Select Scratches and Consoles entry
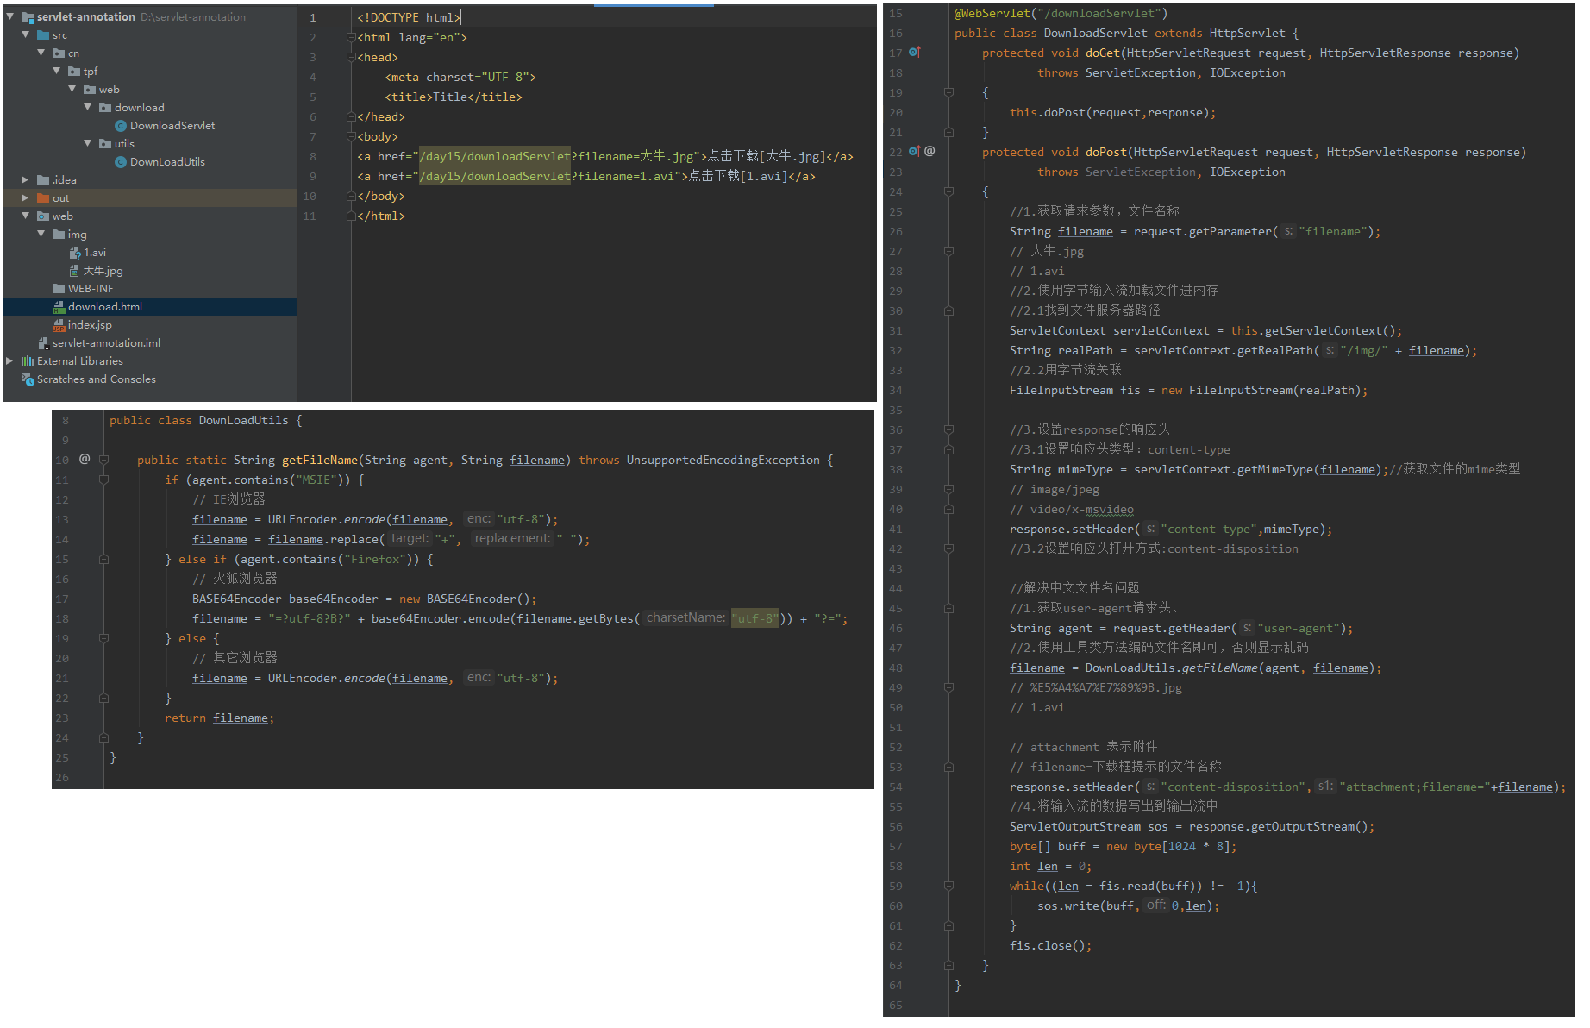 pos(97,379)
